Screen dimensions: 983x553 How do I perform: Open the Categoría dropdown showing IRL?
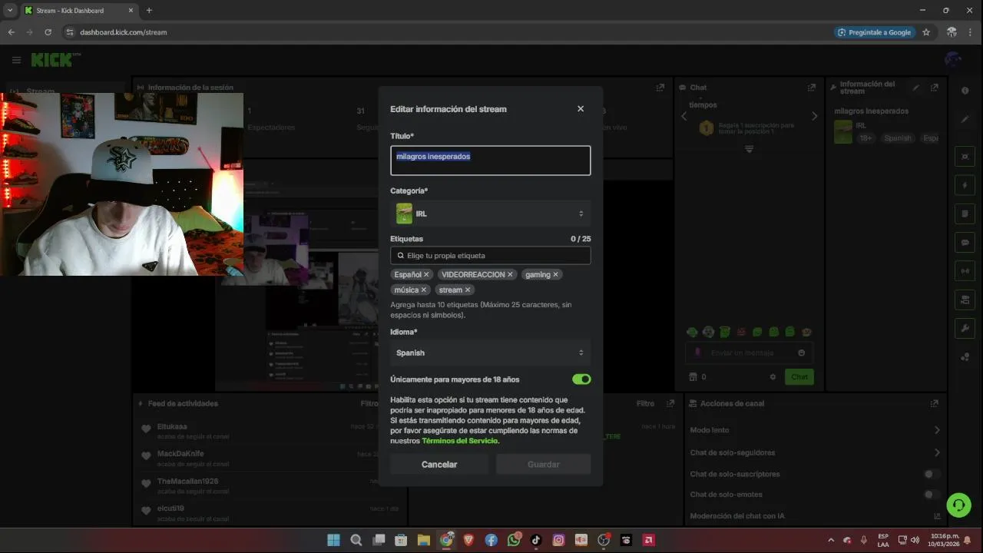[x=490, y=214]
